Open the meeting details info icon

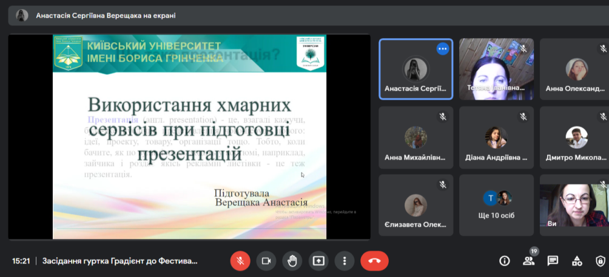pos(504,261)
